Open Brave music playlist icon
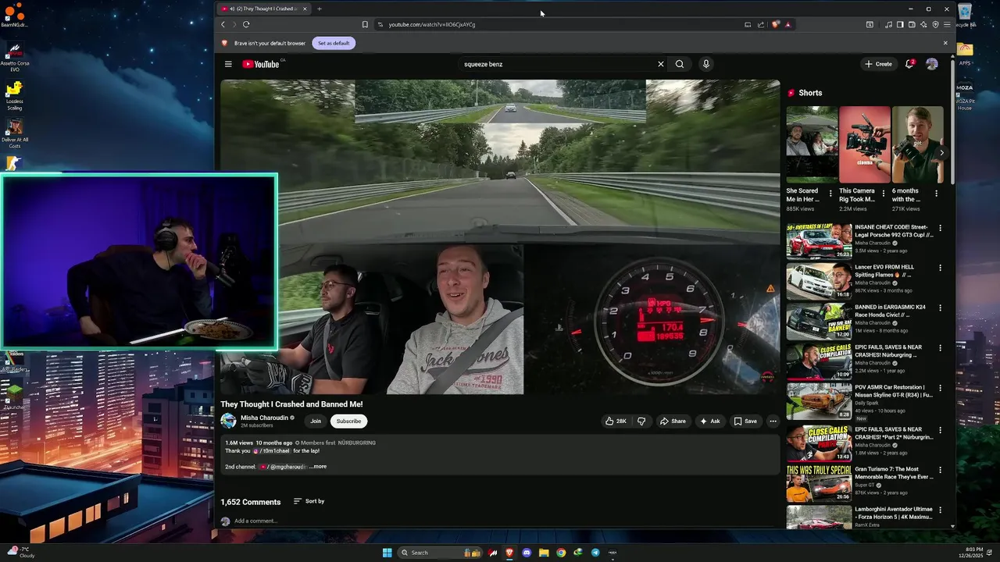This screenshot has height=562, width=1000. 888,24
